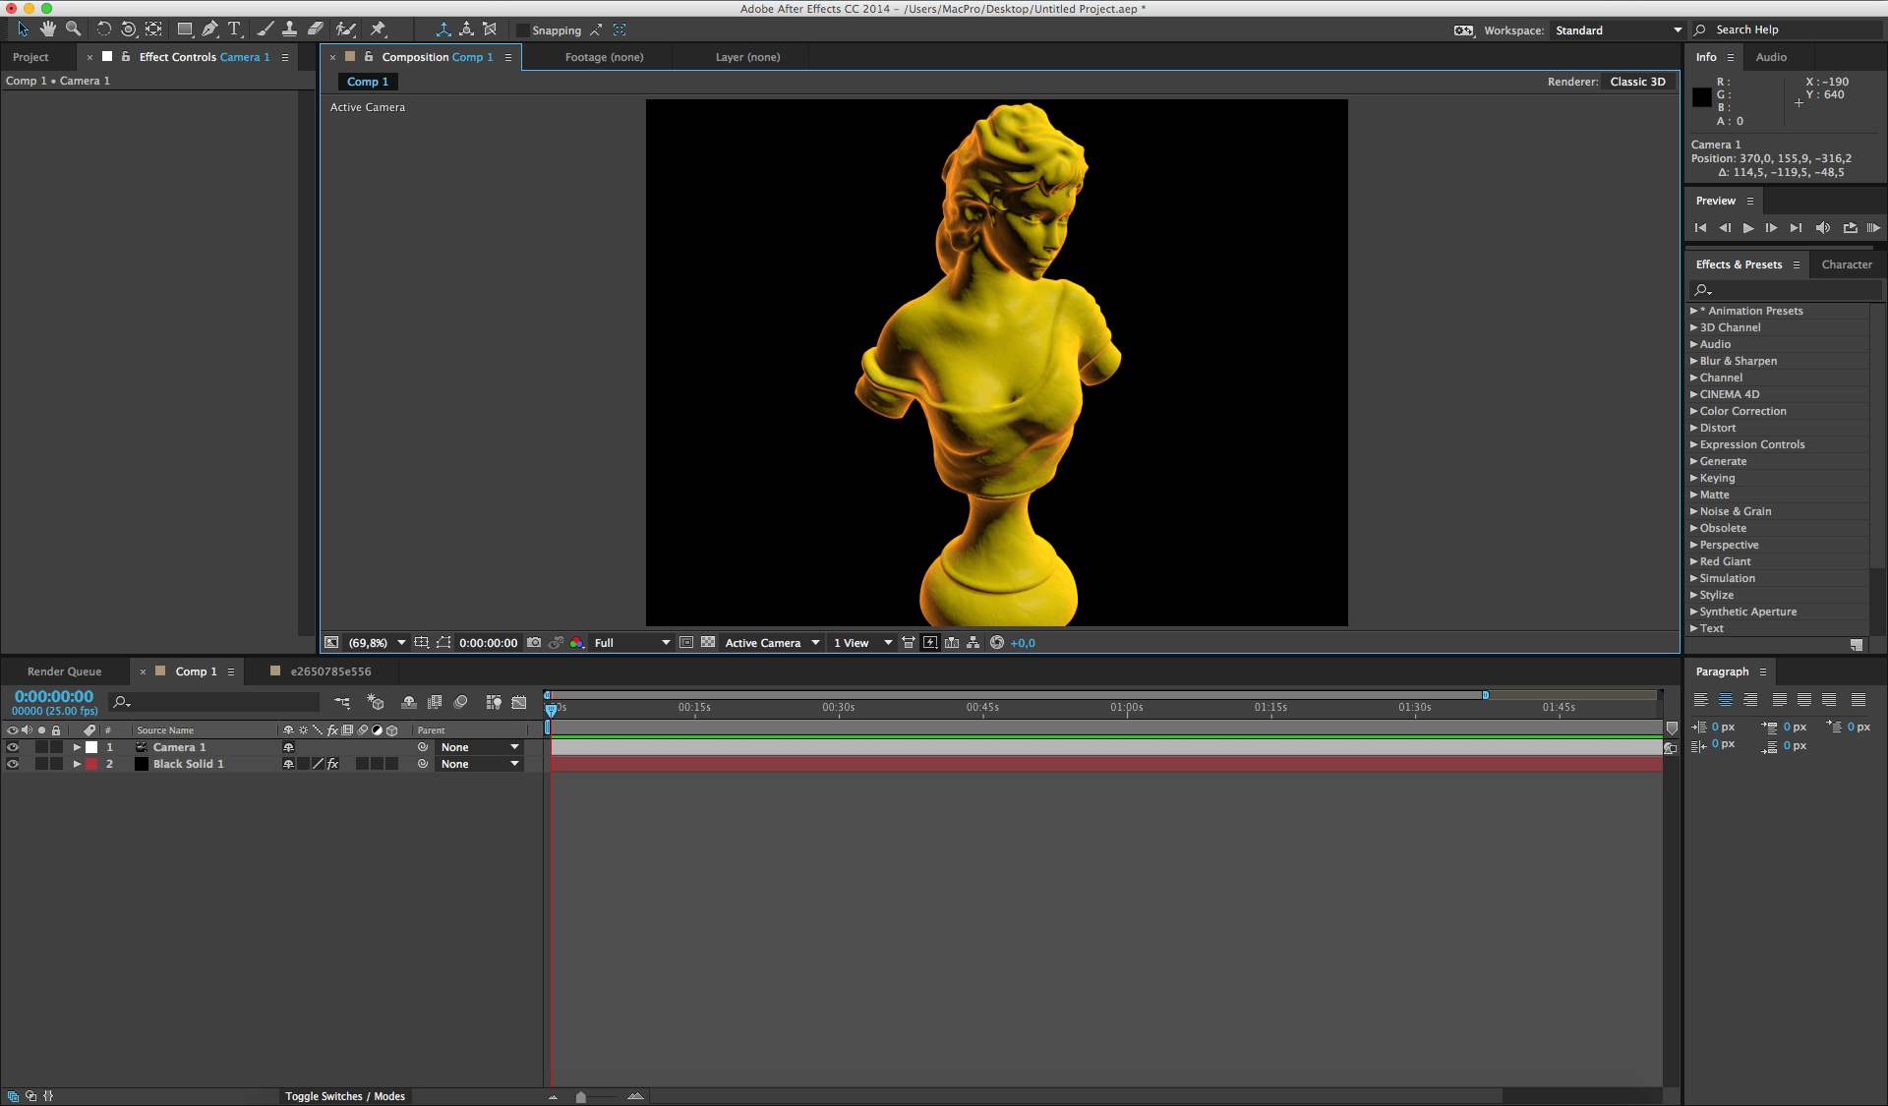
Task: Select the Rotation tool
Action: coord(103,29)
